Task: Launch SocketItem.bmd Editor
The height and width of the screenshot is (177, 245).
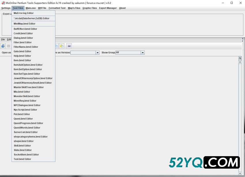Action: click(33, 154)
